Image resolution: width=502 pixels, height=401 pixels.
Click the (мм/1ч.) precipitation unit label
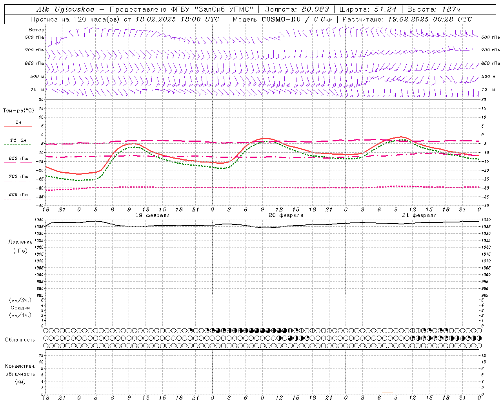pos(20,315)
